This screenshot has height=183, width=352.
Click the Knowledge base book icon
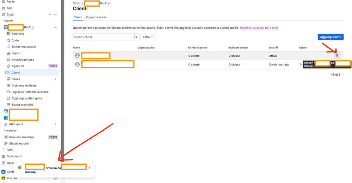tap(8, 60)
